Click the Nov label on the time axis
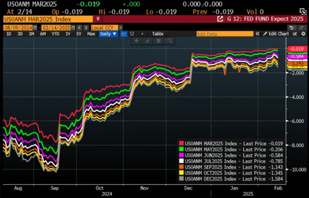The image size is (309, 198). [x=144, y=188]
